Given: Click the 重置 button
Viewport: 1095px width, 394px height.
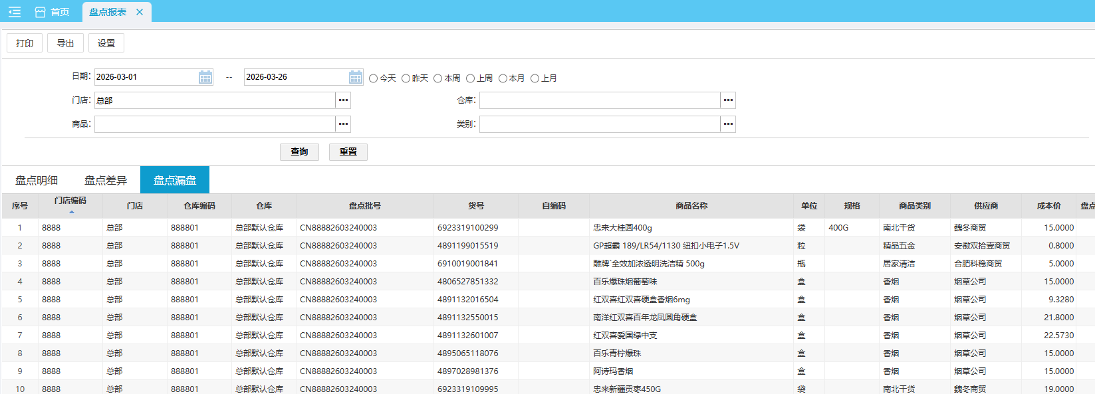Looking at the screenshot, I should tap(348, 152).
